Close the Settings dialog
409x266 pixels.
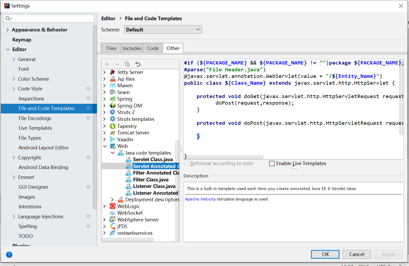coord(401,6)
